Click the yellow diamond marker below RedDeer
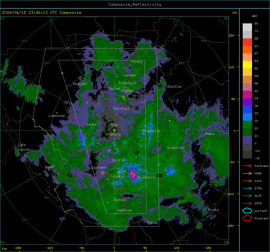This screenshot has width=270, height=252. [x=124, y=97]
